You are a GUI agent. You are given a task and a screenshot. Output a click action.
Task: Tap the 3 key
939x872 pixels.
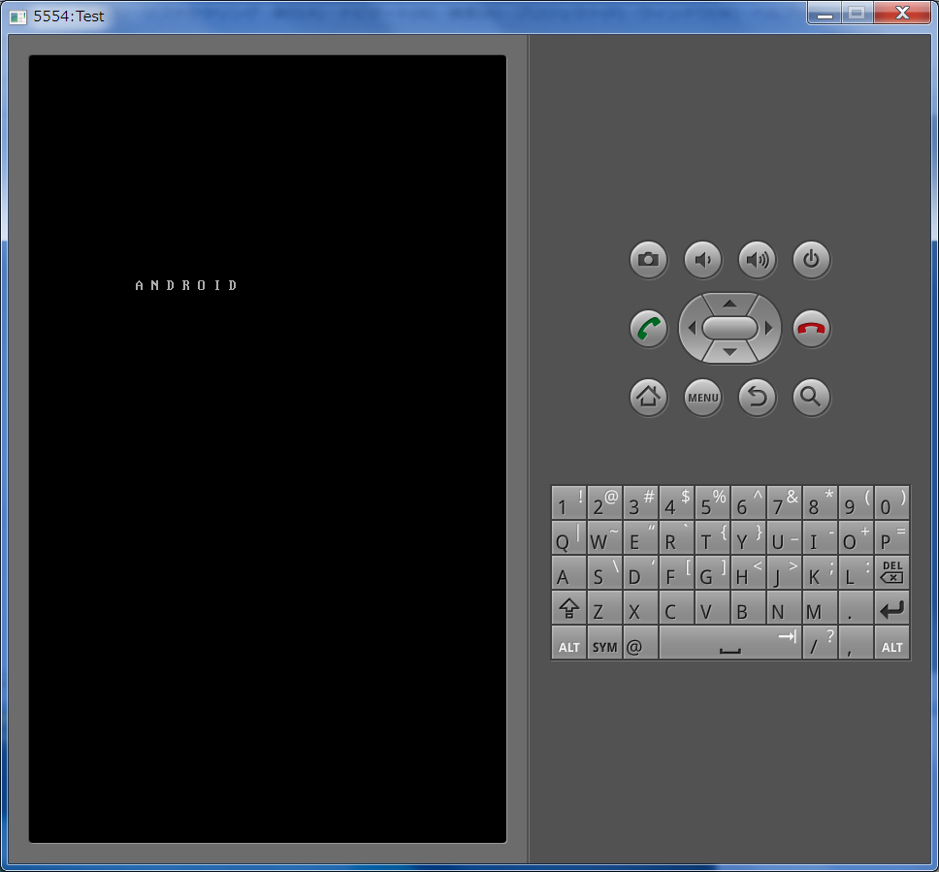(x=640, y=502)
